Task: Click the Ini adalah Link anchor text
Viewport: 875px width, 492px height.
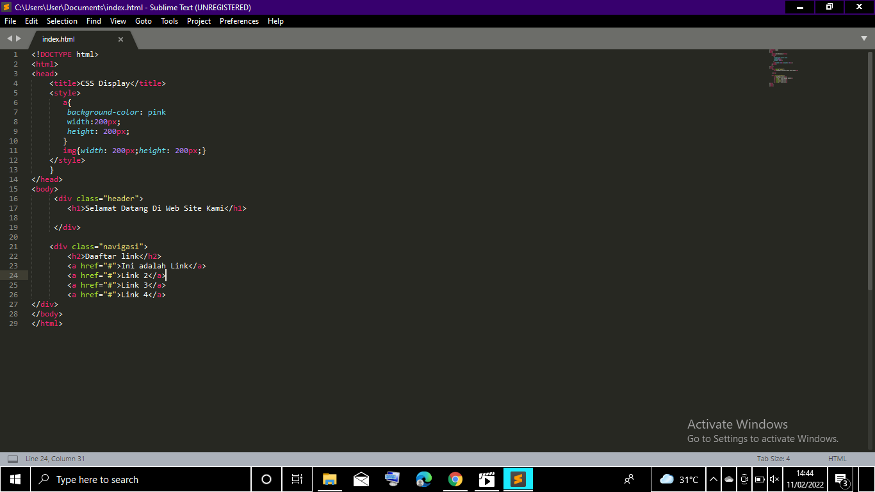Action: point(154,266)
